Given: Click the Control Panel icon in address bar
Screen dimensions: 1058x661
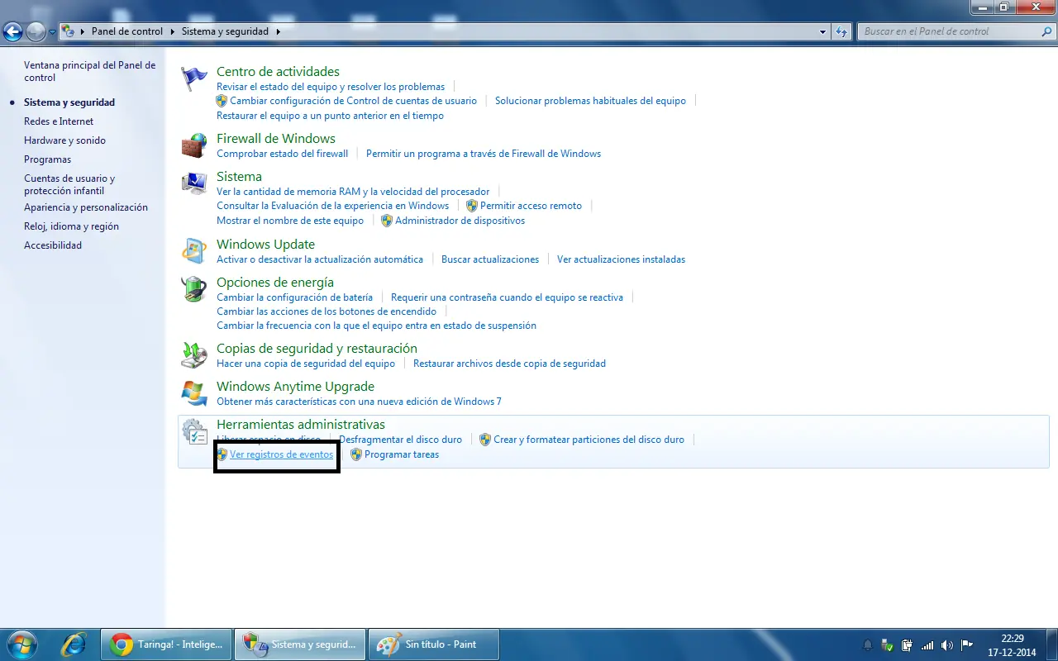Looking at the screenshot, I should click(x=69, y=31).
